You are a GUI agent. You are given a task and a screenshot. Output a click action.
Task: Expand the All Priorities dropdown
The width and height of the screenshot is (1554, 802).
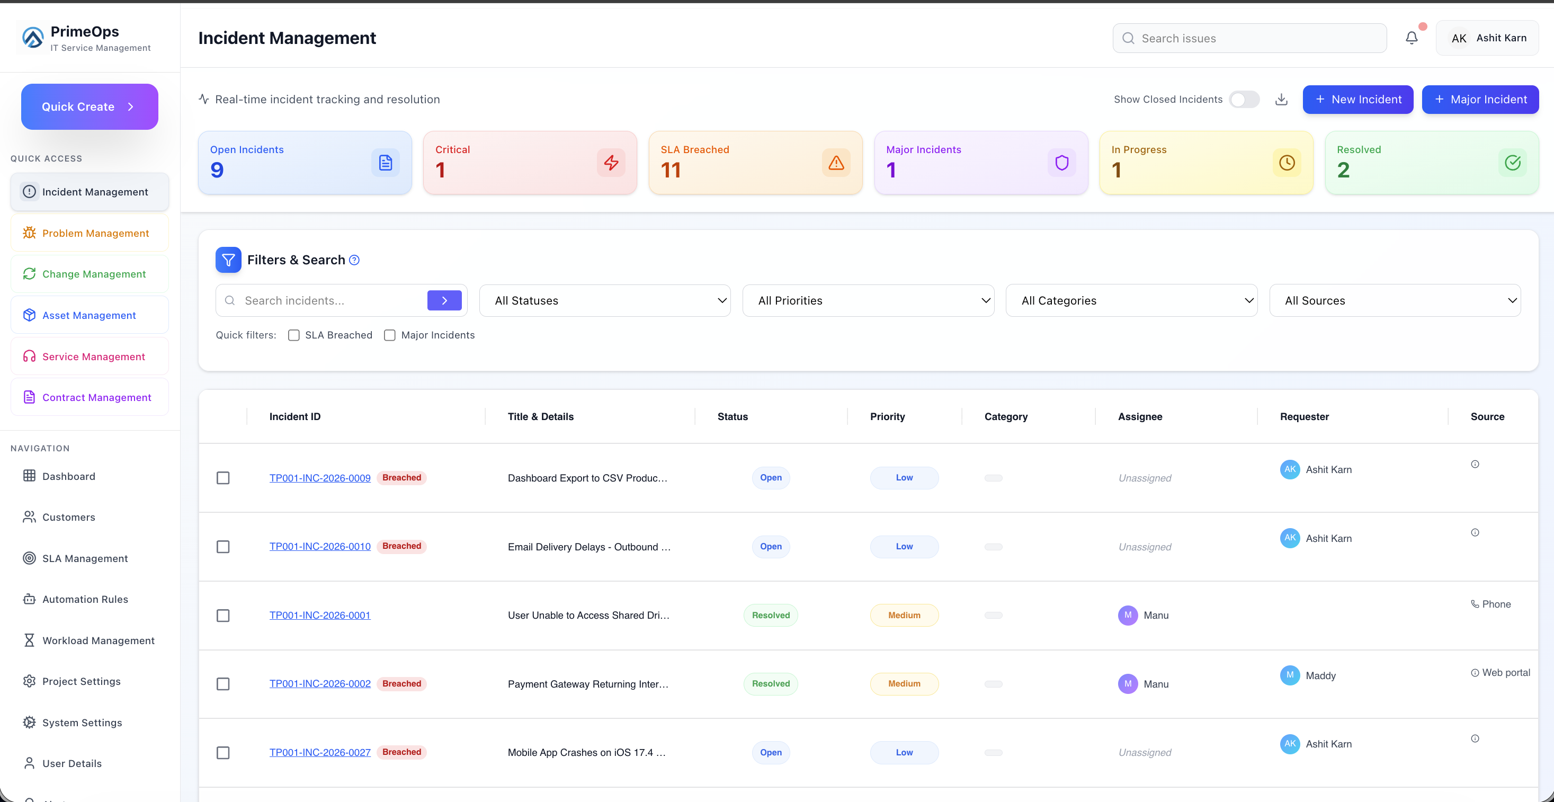tap(868, 300)
